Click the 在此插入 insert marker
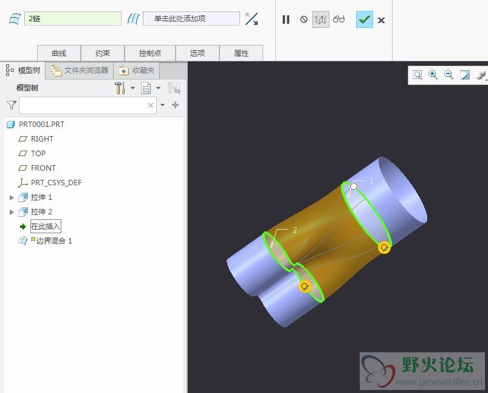 [46, 226]
